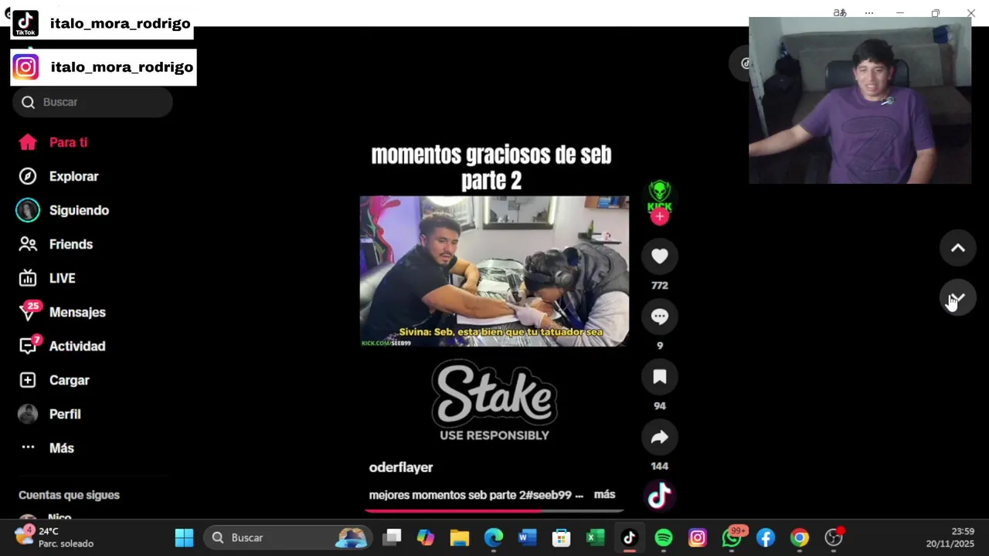Open Microsoft Edge from taskbar
This screenshot has height=556, width=989.
tap(494, 537)
